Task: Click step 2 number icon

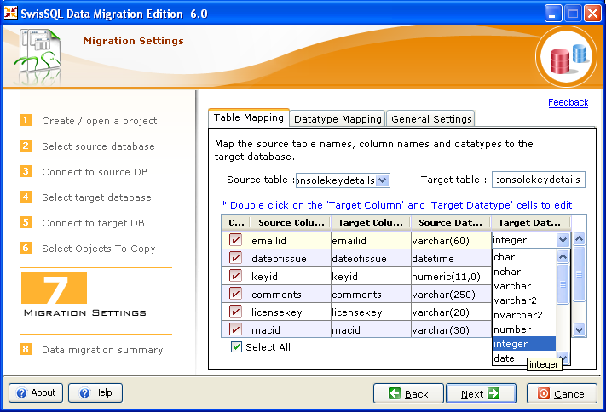Action: (26, 146)
